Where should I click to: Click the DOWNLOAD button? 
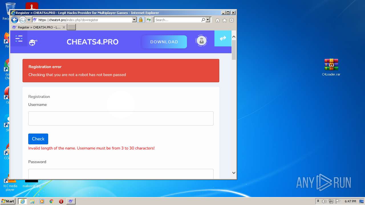tap(164, 42)
